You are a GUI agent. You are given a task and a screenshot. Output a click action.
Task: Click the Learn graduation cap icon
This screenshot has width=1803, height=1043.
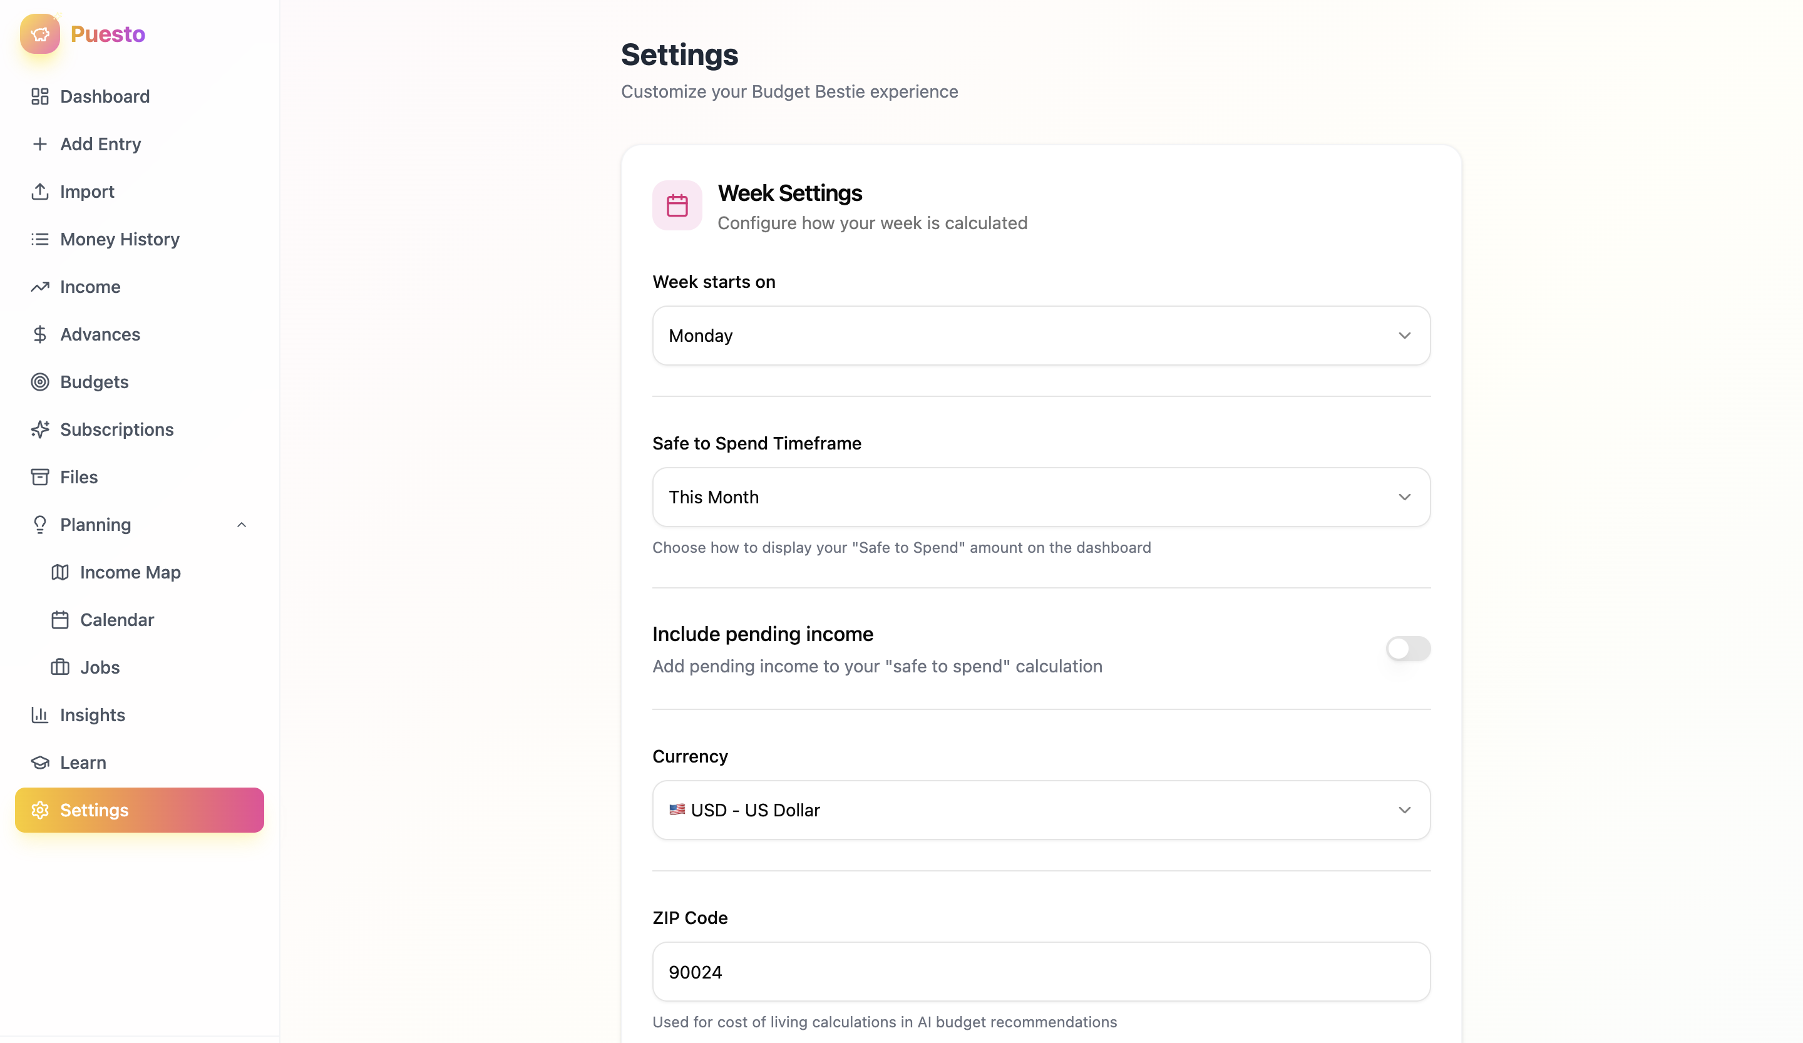pyautogui.click(x=40, y=763)
